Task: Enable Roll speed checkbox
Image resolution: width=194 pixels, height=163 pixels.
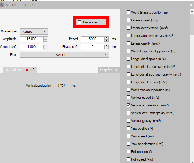Action: [x=128, y=159]
